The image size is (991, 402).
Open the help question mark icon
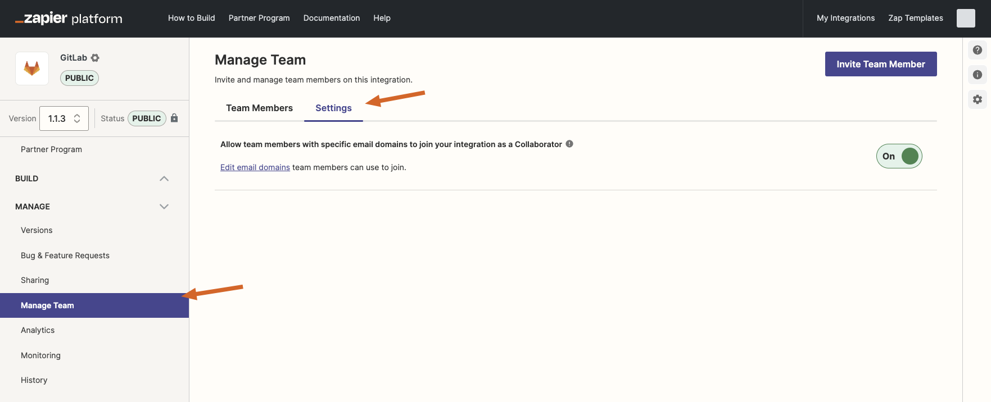(x=978, y=50)
